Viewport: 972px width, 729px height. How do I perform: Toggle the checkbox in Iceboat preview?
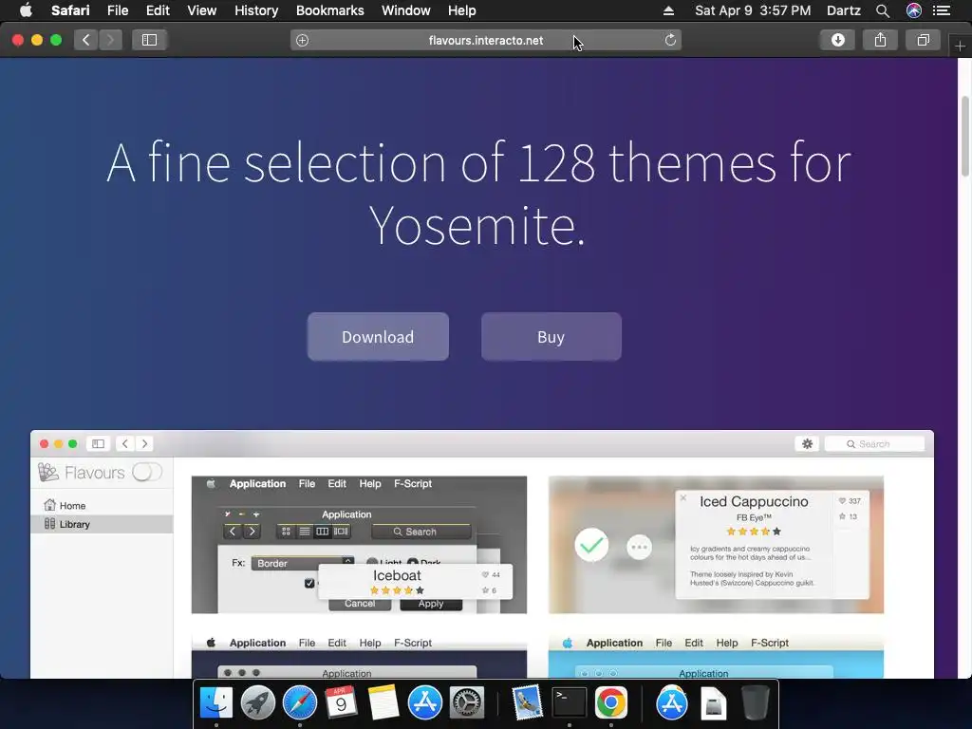[x=309, y=584]
